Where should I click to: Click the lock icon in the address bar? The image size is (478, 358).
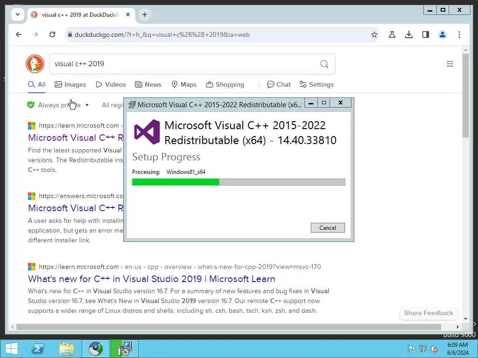tap(70, 34)
